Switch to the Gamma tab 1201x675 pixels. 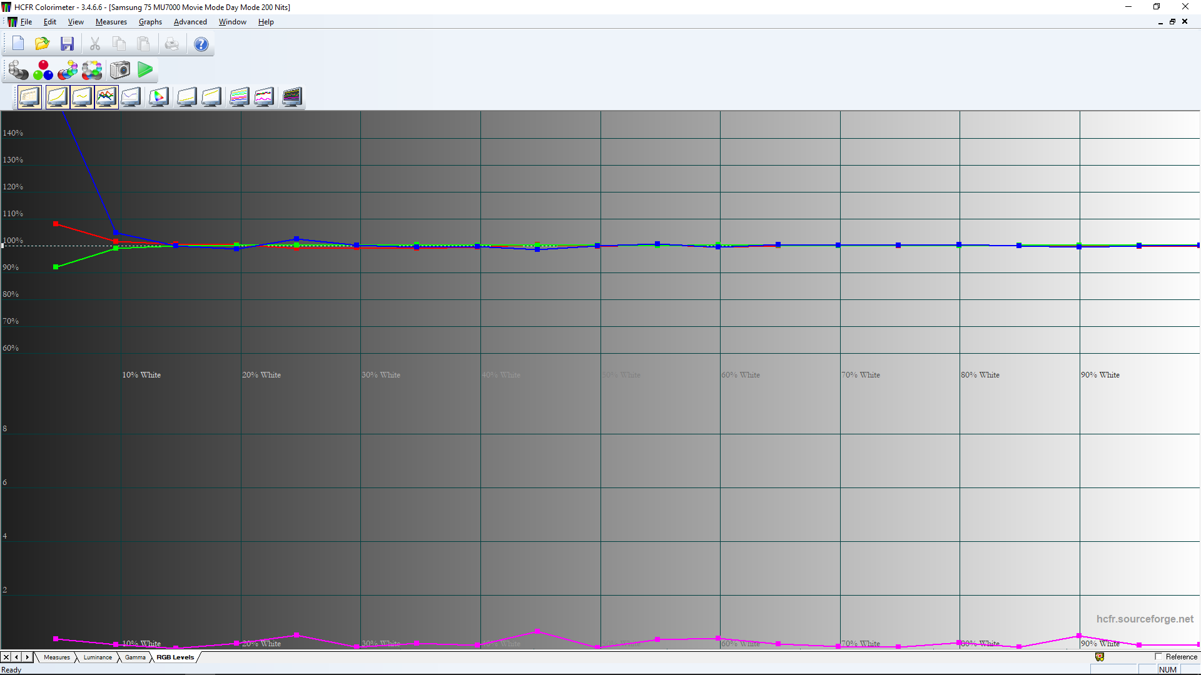[135, 657]
